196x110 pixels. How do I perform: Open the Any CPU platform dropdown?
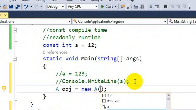[82, 7]
